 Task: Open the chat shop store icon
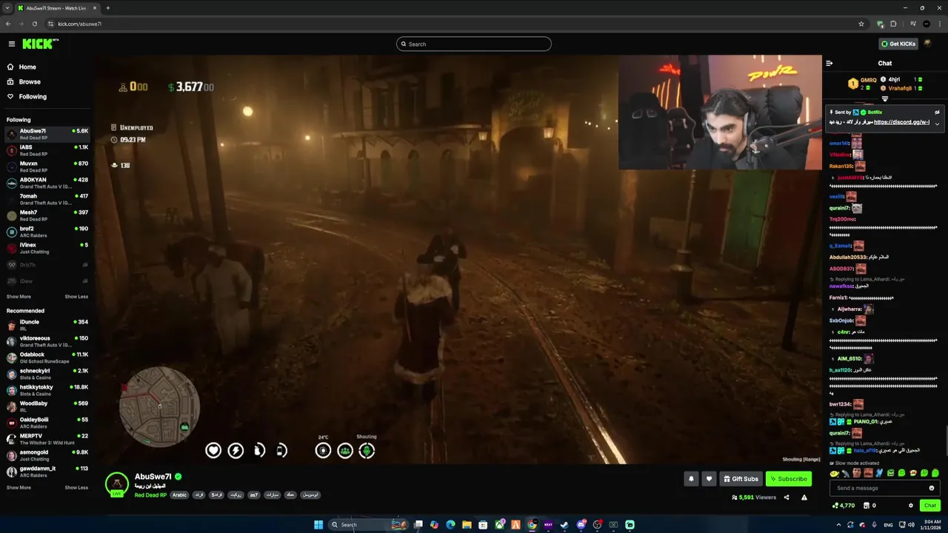coord(865,506)
